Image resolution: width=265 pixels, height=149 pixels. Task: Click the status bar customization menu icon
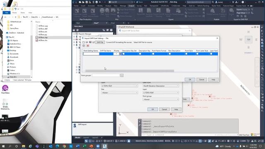coord(263,141)
